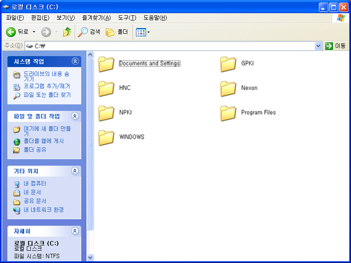Minimize the 로컬 디스크 window
351x263 pixels.
coord(323,8)
